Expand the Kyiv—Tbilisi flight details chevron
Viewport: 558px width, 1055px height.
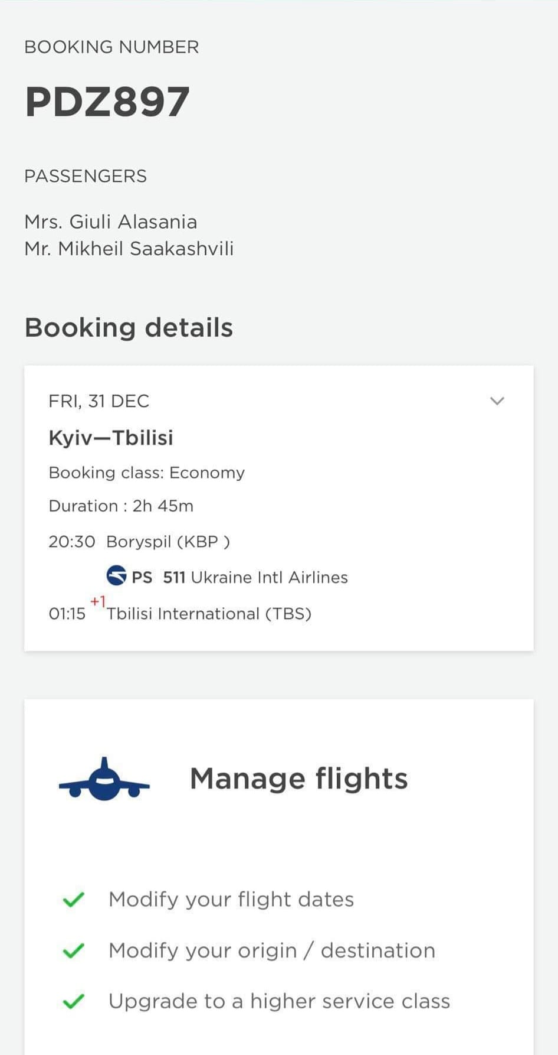(497, 401)
